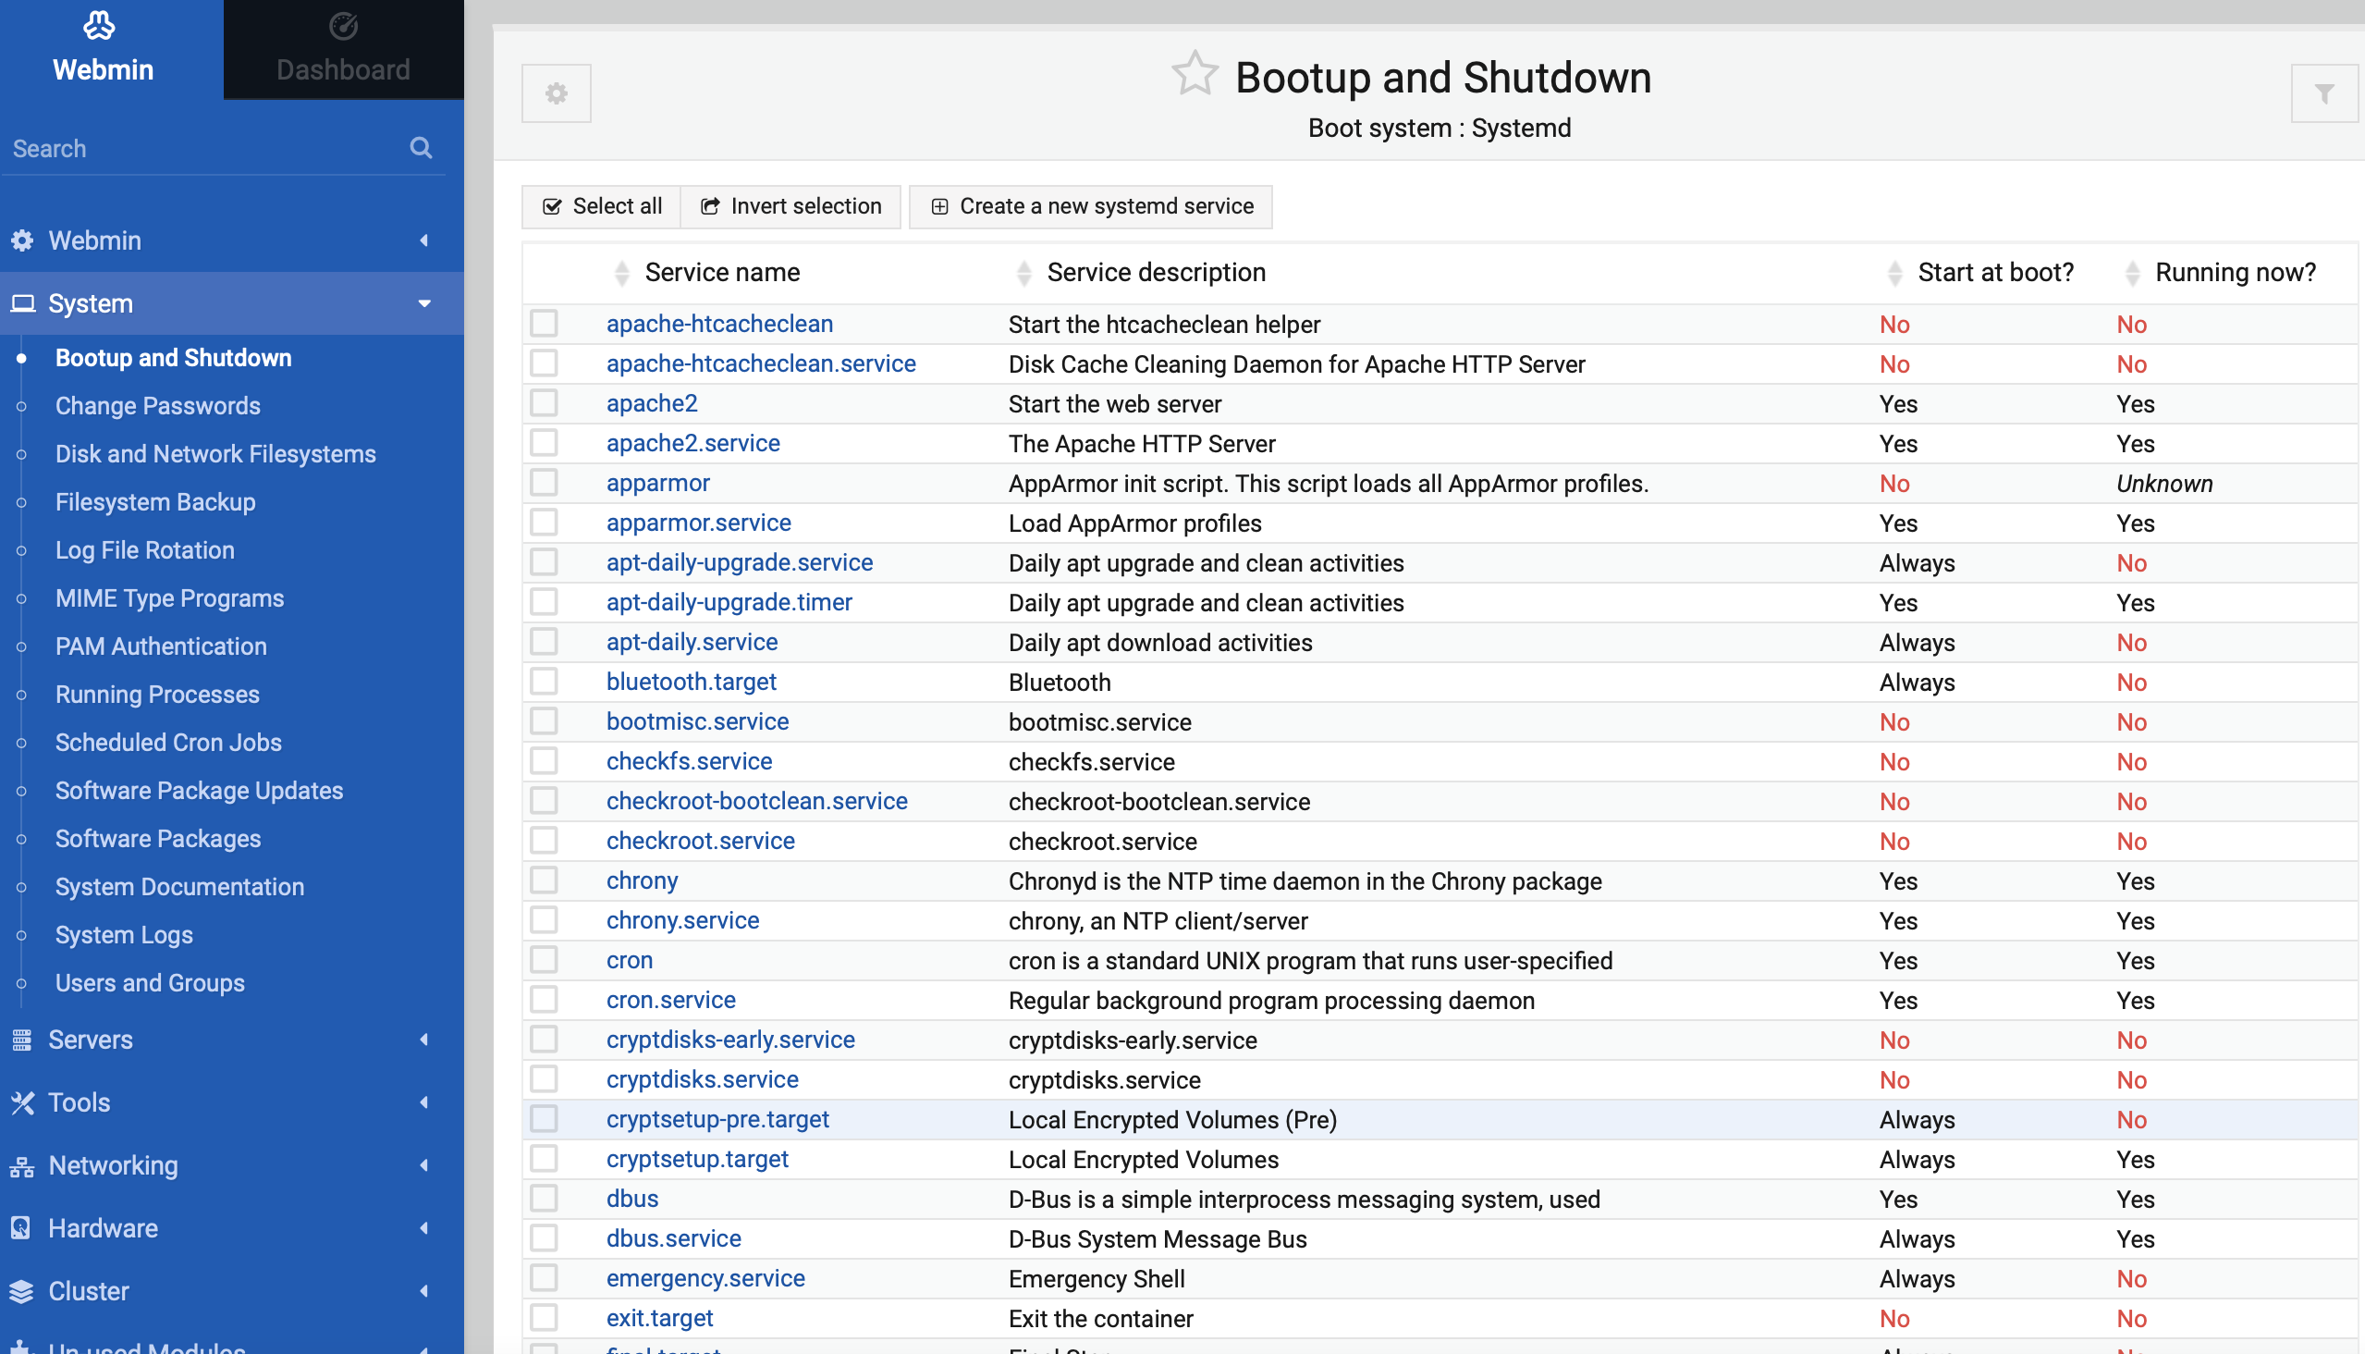Open module config gear icon
The image size is (2365, 1354).
pos(556,93)
